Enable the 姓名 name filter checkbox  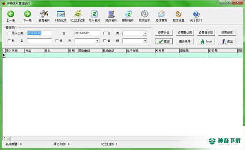coord(9,41)
